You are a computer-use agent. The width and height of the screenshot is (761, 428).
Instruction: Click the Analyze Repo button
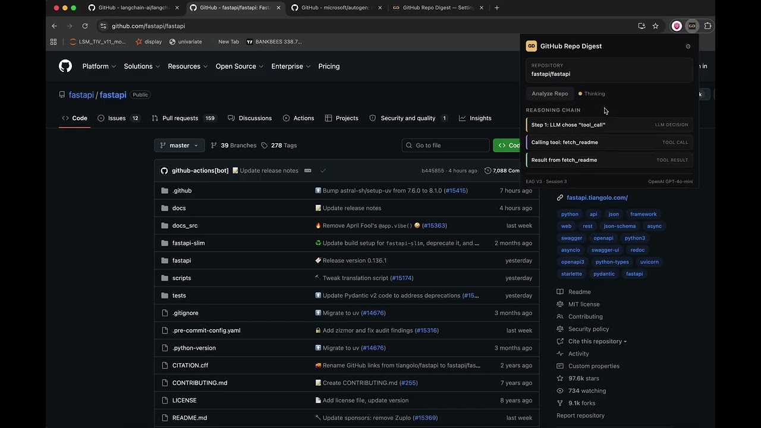coord(550,94)
